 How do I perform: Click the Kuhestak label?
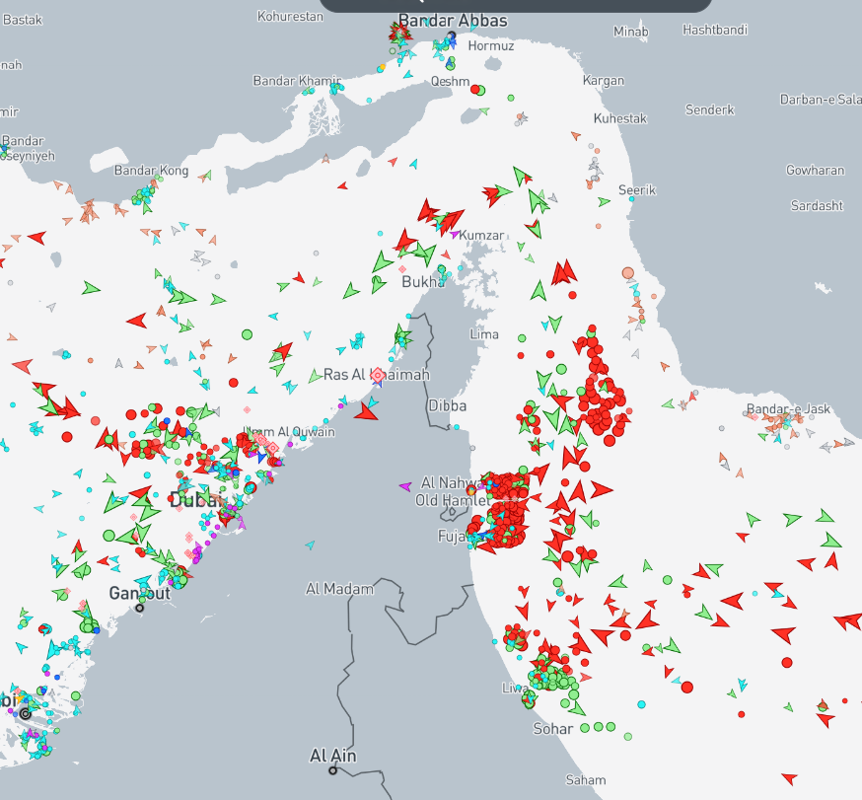[x=620, y=118]
